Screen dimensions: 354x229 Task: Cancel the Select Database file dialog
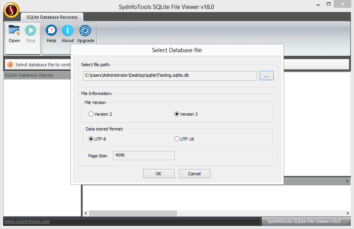[x=194, y=174]
